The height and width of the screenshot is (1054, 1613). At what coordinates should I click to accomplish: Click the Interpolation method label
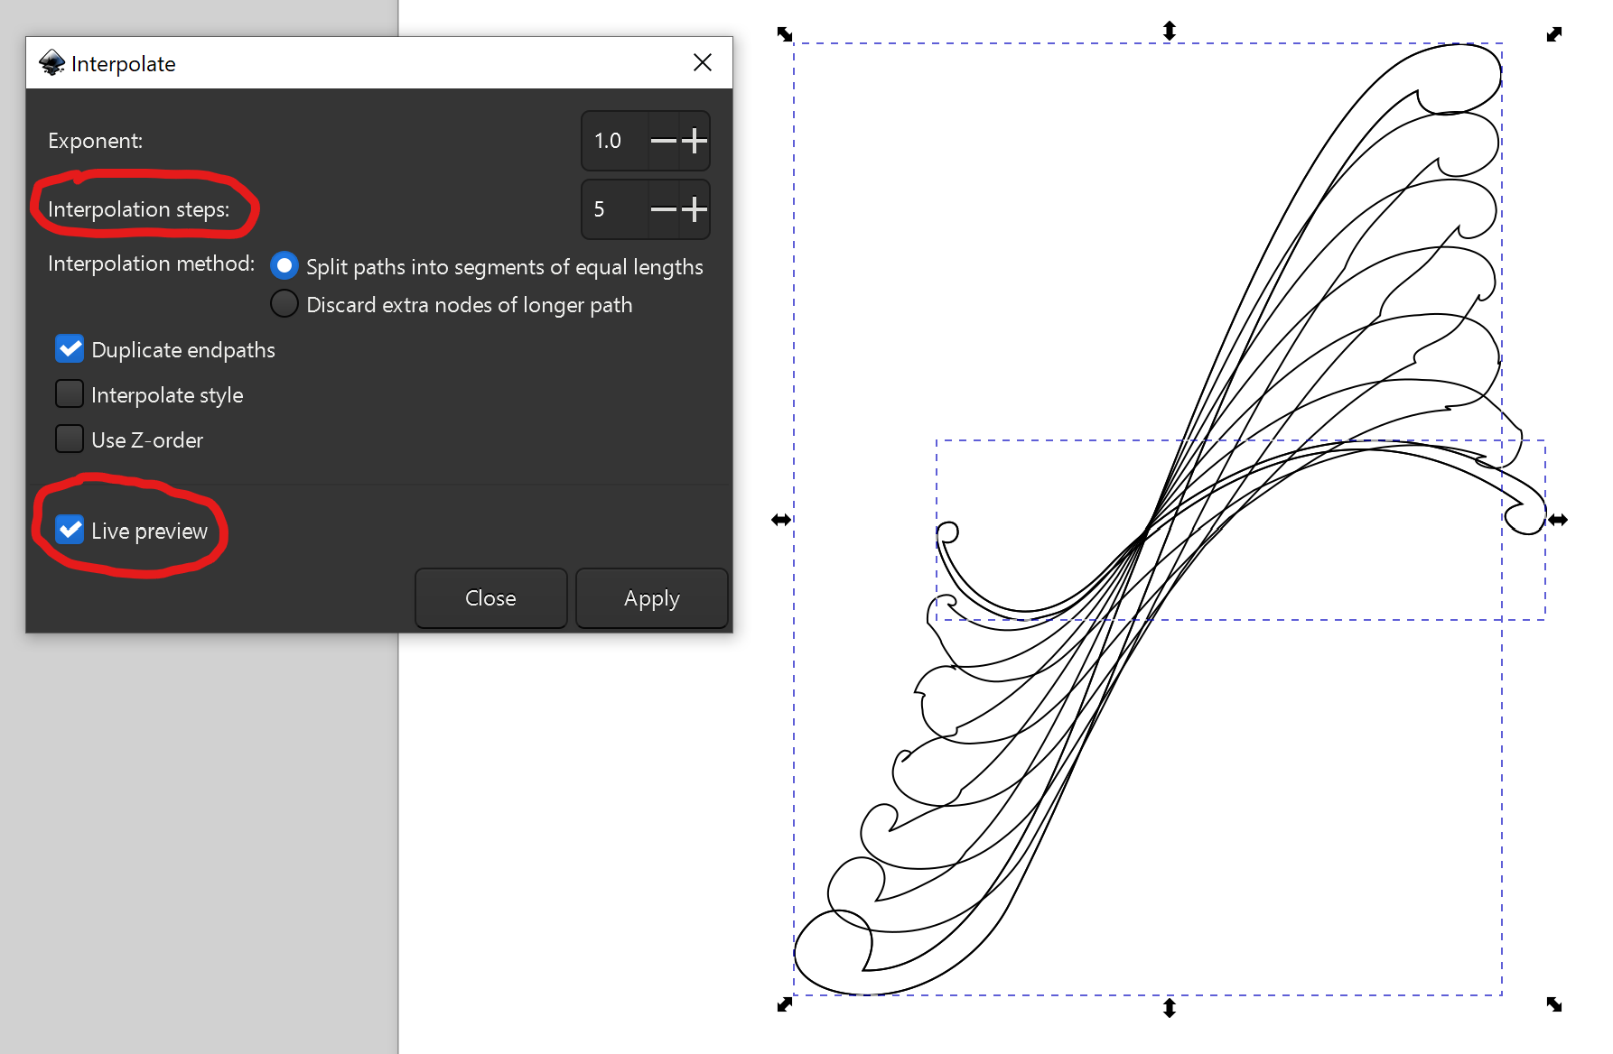point(151,263)
